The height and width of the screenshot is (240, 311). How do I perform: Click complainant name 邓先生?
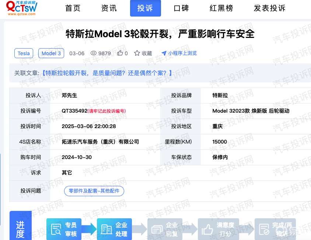[69, 95]
